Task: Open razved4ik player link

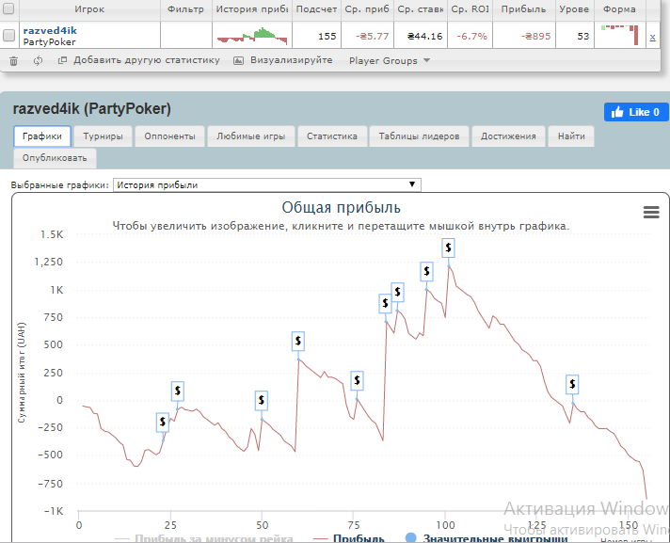Action: (50, 31)
